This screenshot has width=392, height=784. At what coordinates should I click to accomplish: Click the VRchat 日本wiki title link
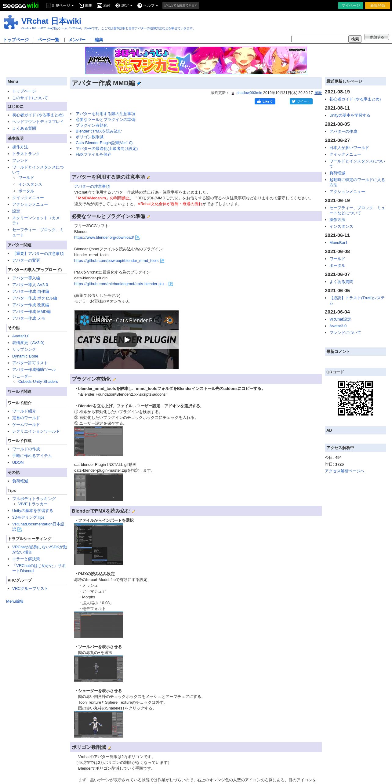coord(51,21)
